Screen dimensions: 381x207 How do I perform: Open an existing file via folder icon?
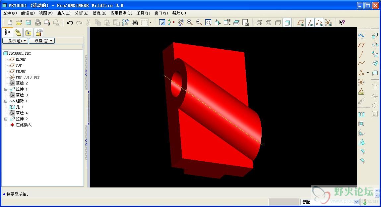click(19, 23)
